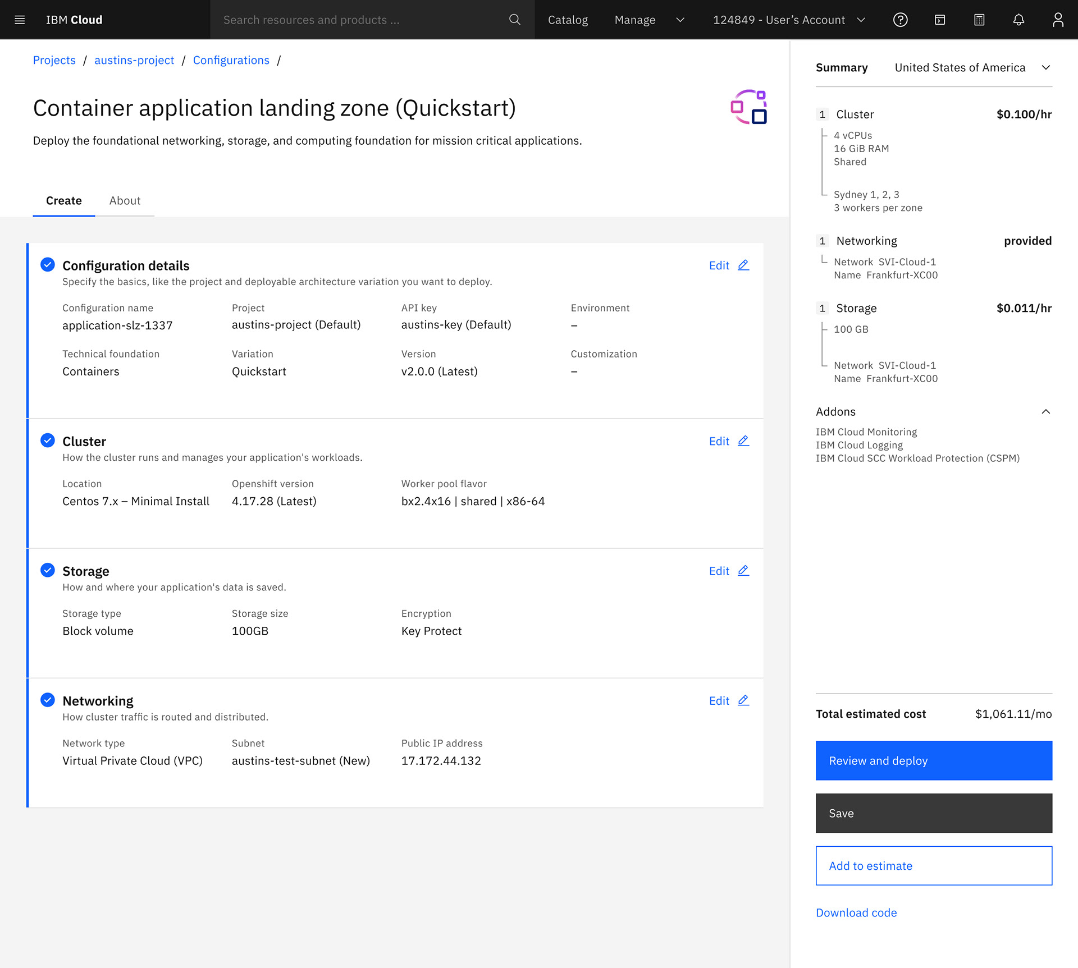
Task: Click the pencil icon for Storage
Action: point(743,570)
